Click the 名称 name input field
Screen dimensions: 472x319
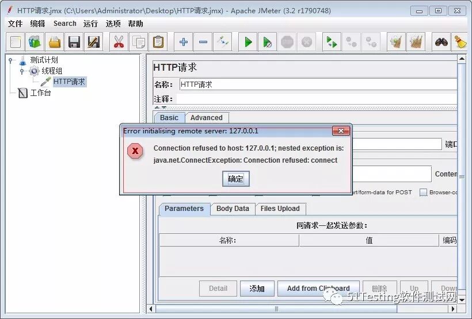[x=318, y=84]
